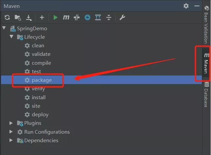Download sources and documentation icon
This screenshot has width=211, height=155.
point(29,18)
